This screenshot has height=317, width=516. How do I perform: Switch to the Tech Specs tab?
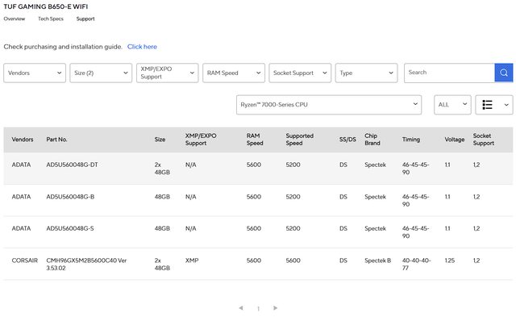(51, 19)
